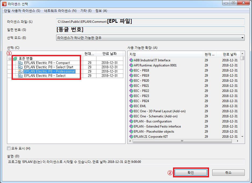
Task: Open the 네트워크 라이센스 (N) menu
Action: click(60, 11)
